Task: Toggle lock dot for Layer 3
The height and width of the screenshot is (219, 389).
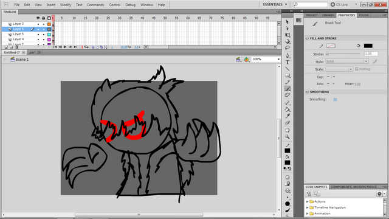Action: 44,24
